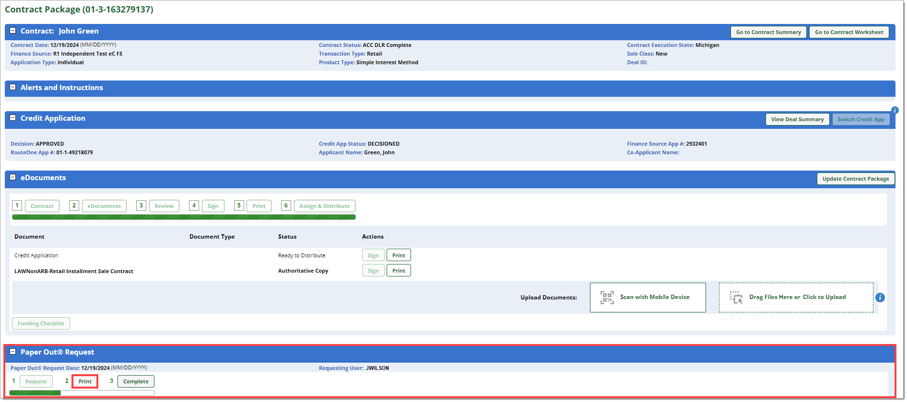This screenshot has width=907, height=402.
Task: Click Print for Credit Application document
Action: pos(399,255)
